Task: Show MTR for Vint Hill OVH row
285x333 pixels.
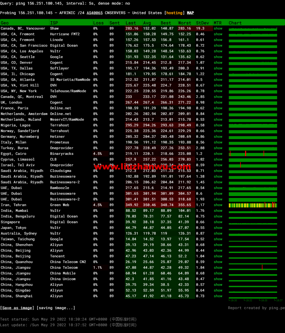Action: pos(218,85)
